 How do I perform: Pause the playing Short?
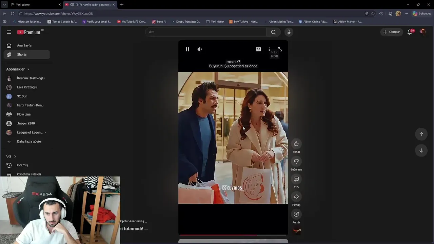187,49
